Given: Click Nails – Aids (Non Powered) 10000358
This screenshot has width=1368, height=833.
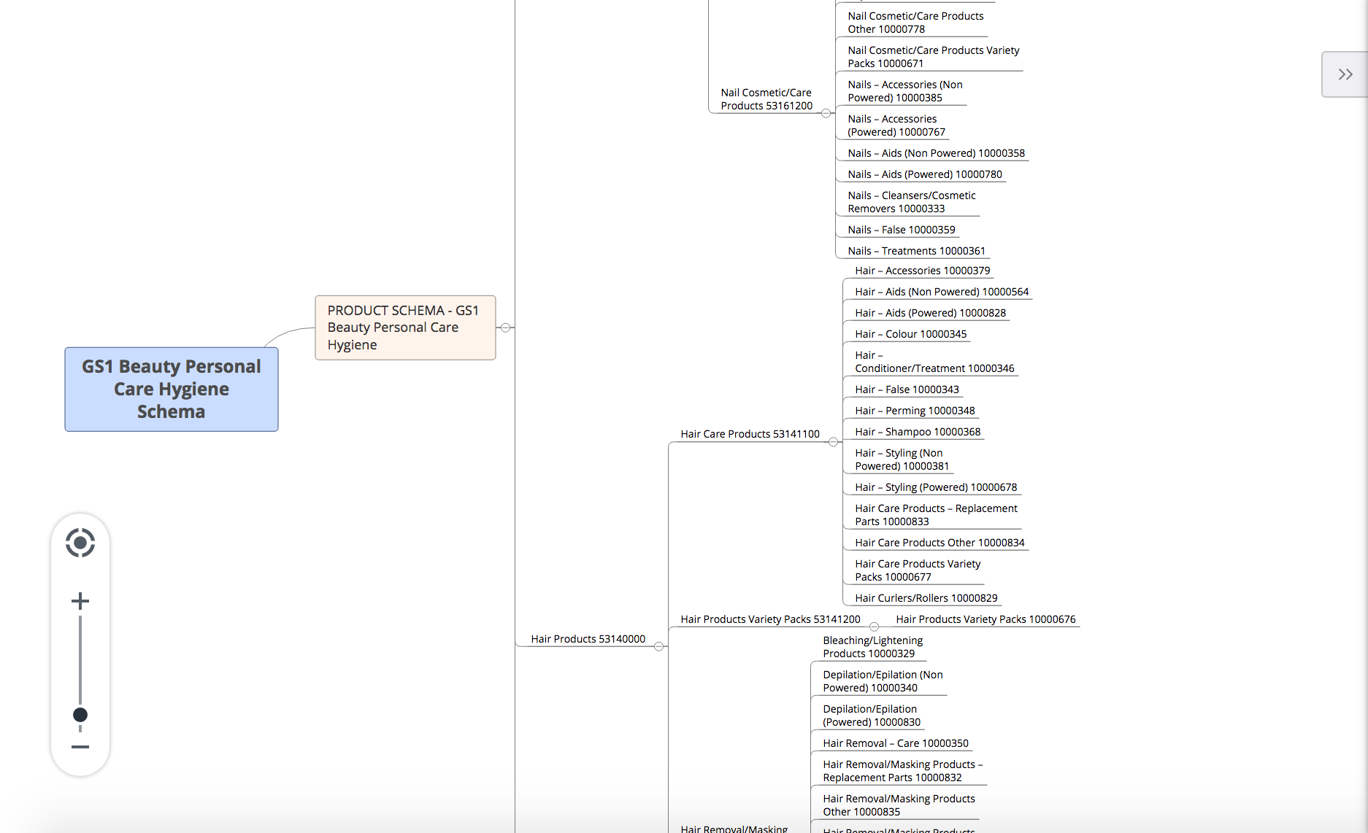Looking at the screenshot, I should [x=936, y=153].
